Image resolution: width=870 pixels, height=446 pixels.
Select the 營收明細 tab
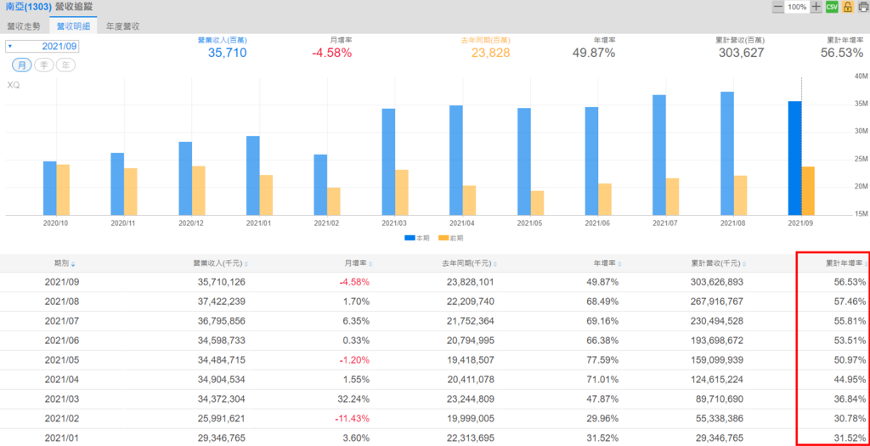tap(73, 26)
